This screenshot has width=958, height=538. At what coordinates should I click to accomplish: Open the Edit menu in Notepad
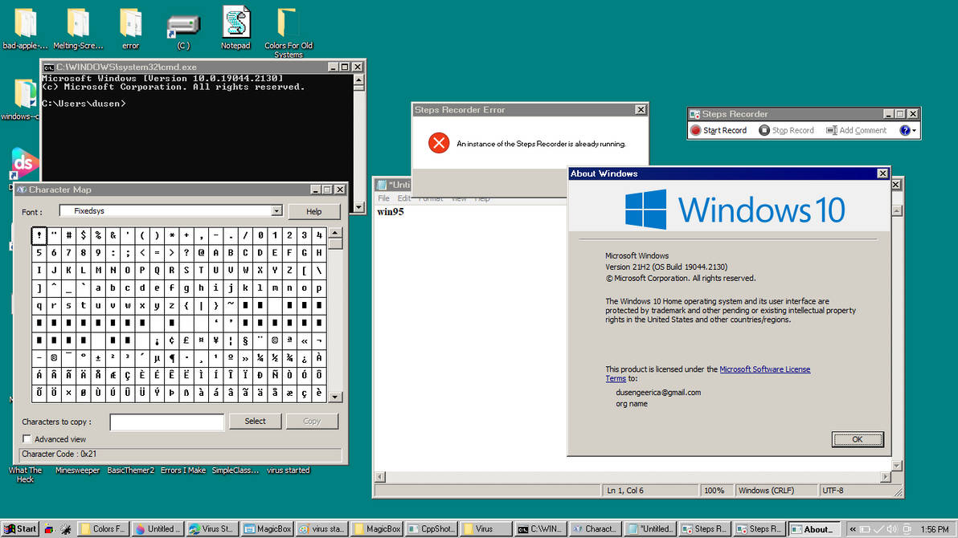pos(403,198)
